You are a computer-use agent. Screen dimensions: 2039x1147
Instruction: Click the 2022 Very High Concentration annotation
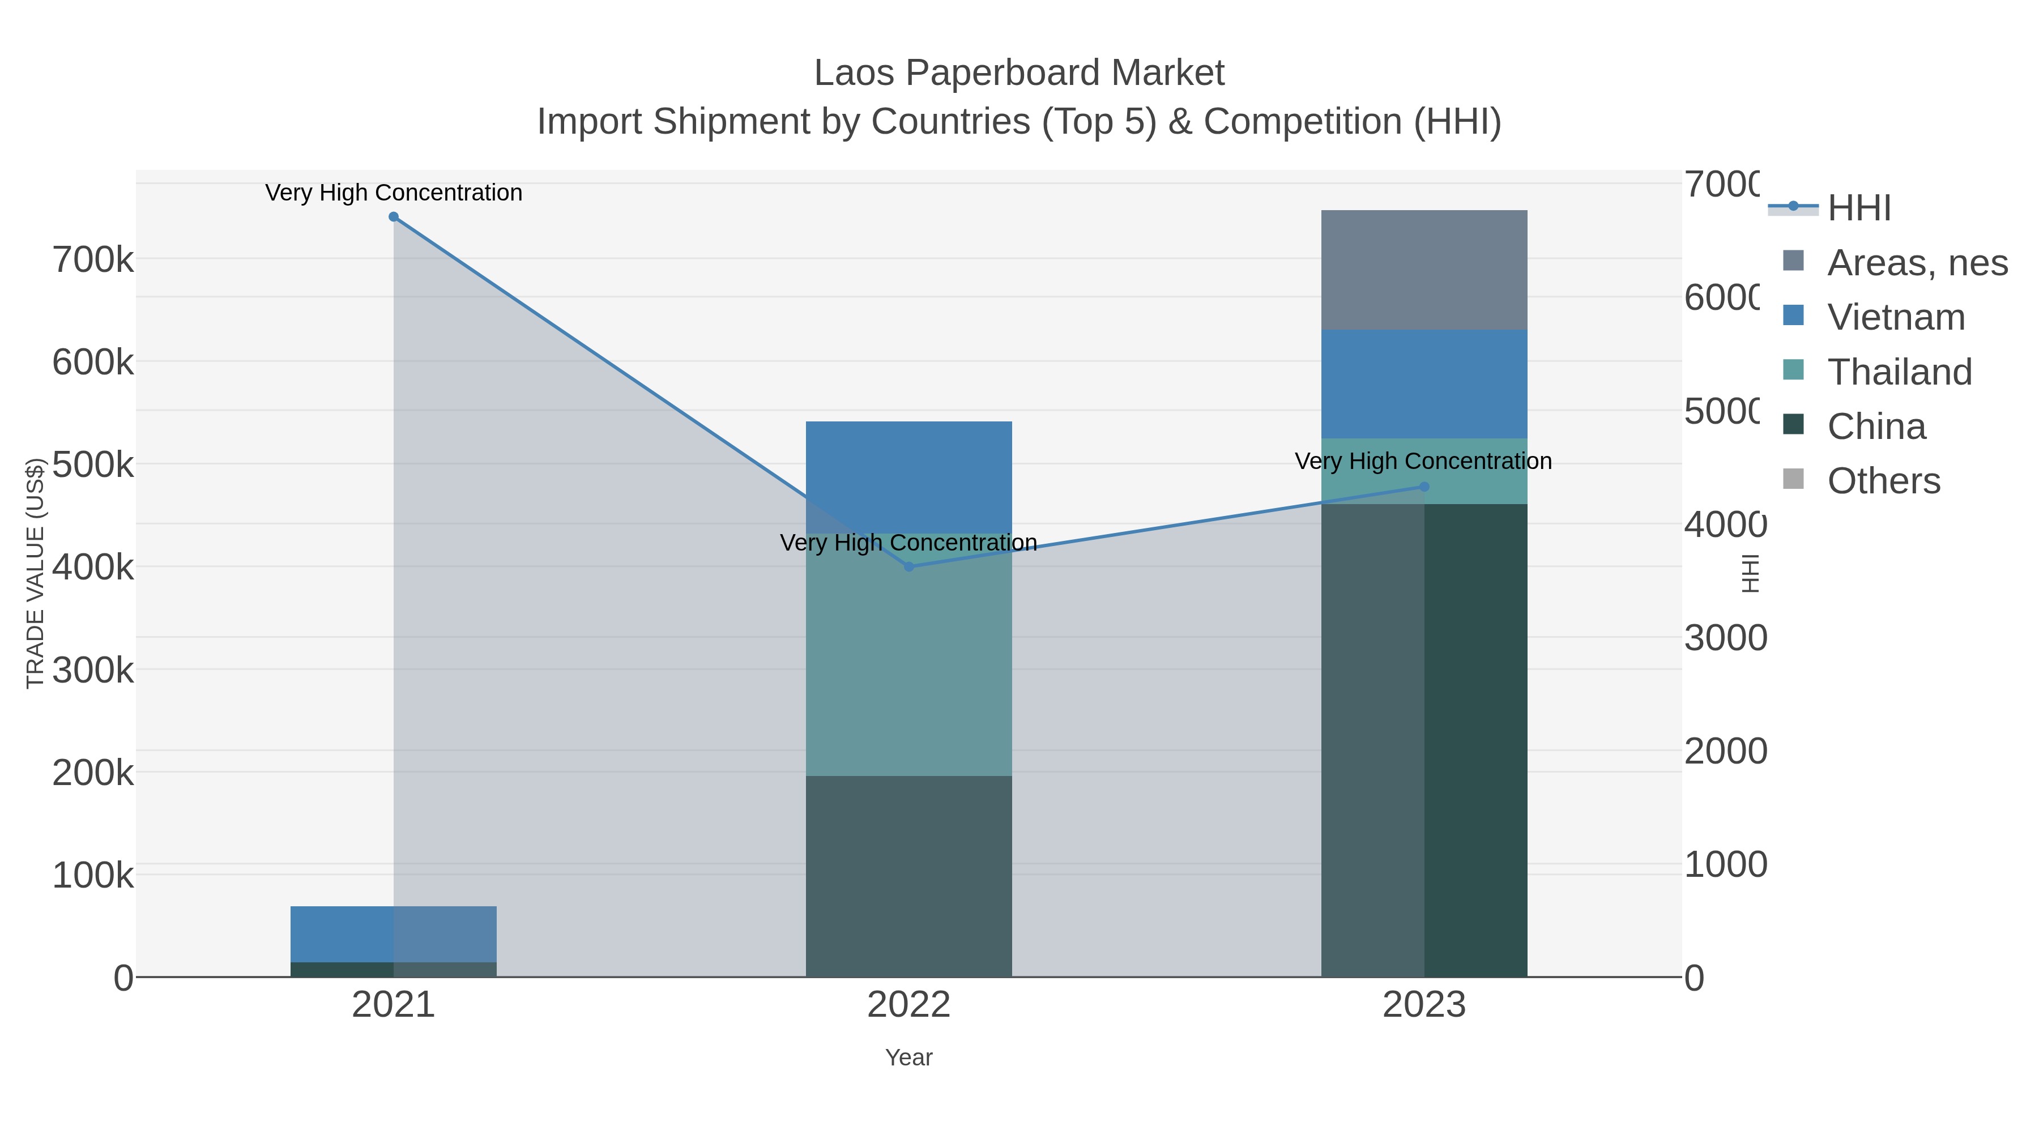[908, 543]
